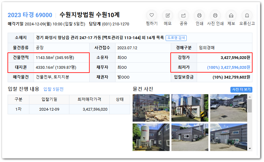The image size is (264, 162).
Task: Click the bid date 2024-12-09 cell
Action: (49, 109)
